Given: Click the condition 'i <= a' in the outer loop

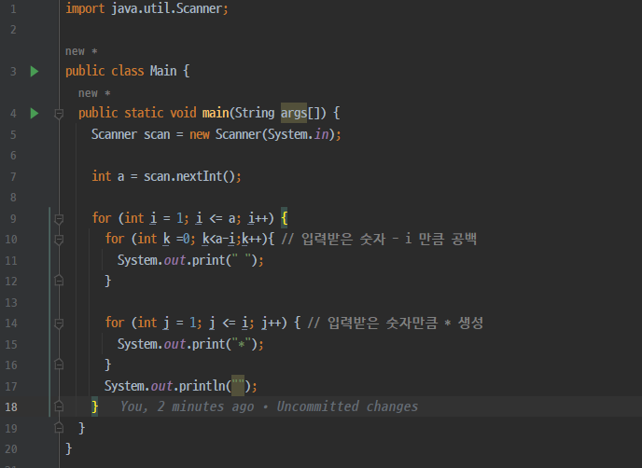Looking at the screenshot, I should click(x=216, y=218).
